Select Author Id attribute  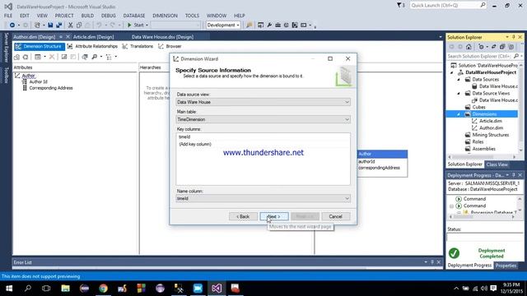pyautogui.click(x=38, y=82)
